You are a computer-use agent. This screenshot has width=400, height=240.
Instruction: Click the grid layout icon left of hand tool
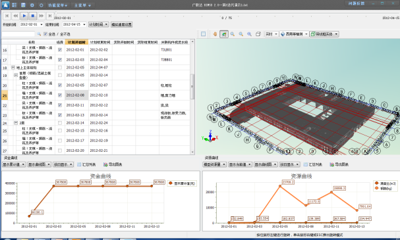[203, 34]
